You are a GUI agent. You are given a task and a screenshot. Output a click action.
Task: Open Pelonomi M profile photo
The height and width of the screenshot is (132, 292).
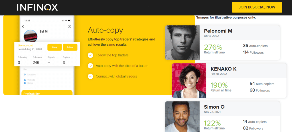(x=182, y=42)
